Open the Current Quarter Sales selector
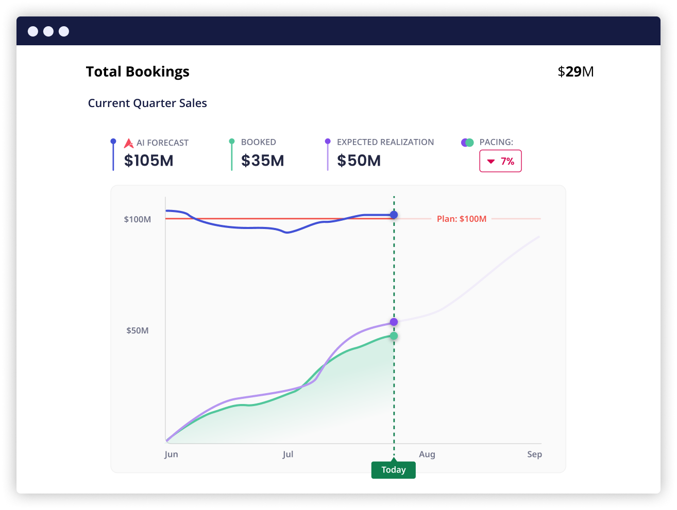The height and width of the screenshot is (510, 677). [x=147, y=103]
